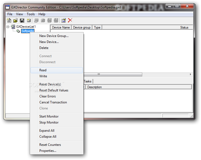The height and width of the screenshot is (160, 201).
Task: Click the Description column header
Action: tap(138, 87)
